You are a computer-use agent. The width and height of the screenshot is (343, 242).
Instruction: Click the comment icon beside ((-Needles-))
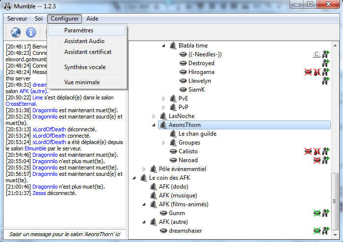point(317,54)
